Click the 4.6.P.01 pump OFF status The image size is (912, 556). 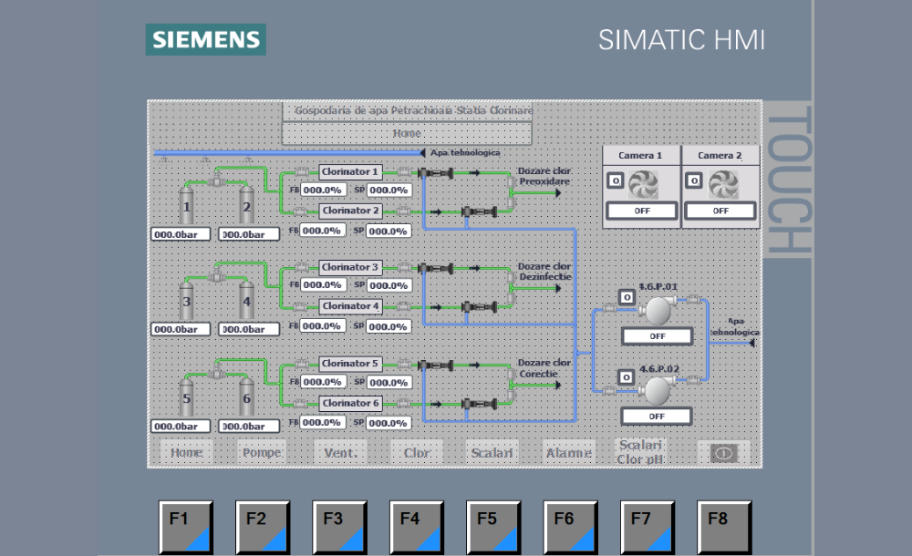[x=658, y=336]
